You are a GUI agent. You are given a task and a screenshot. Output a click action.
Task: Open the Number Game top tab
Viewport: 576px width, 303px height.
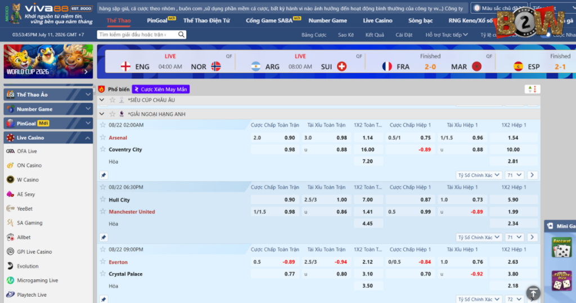pos(328,21)
